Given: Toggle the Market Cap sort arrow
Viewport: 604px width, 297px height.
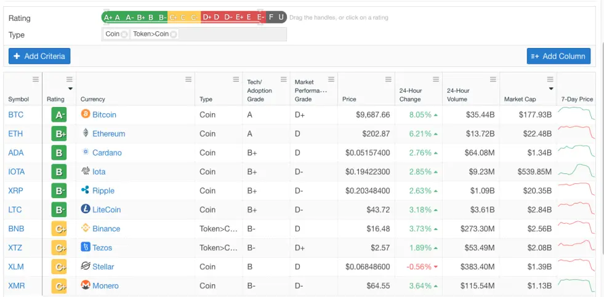Looking at the screenshot, I should 551,89.
